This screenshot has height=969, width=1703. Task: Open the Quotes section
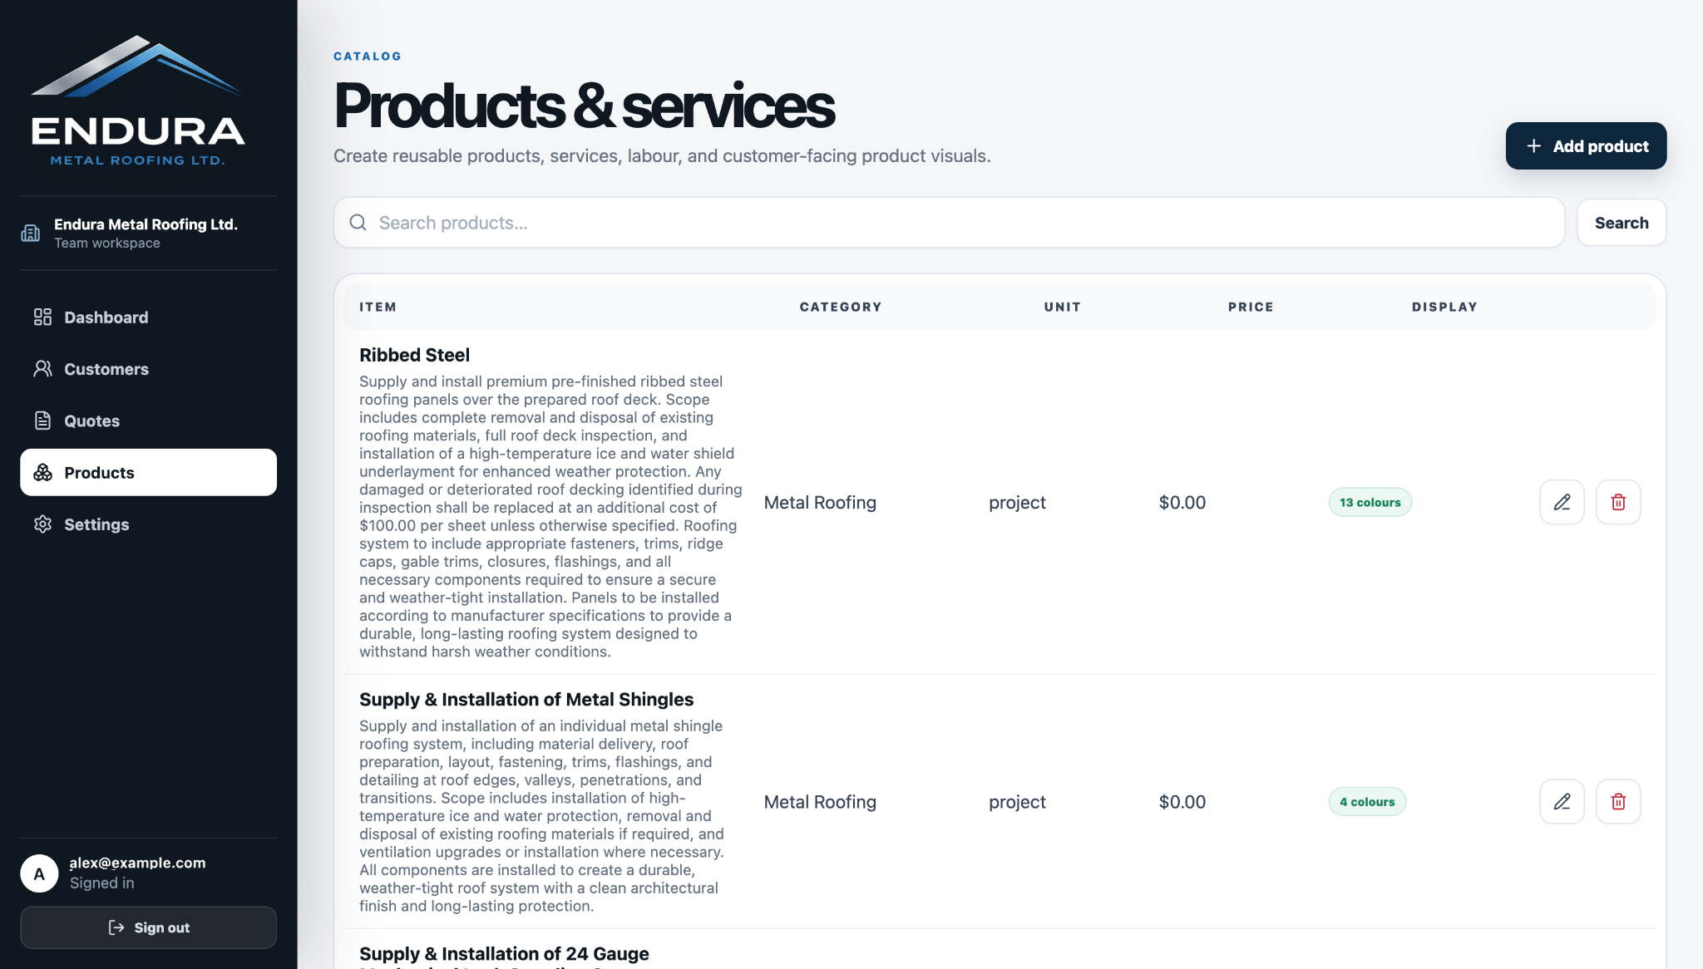pyautogui.click(x=148, y=421)
